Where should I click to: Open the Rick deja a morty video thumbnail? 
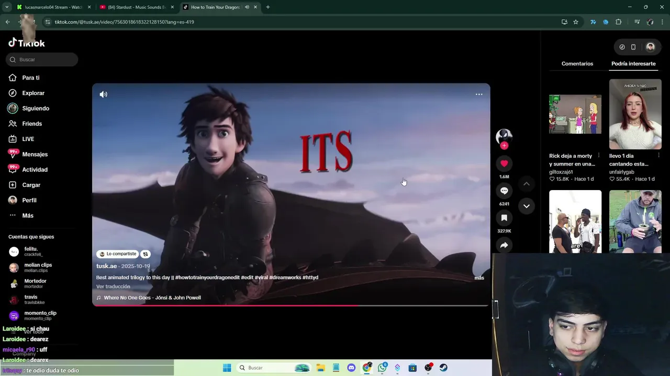[575, 114]
